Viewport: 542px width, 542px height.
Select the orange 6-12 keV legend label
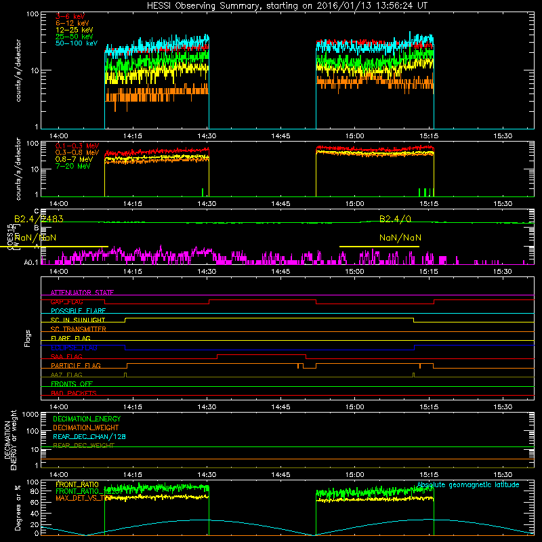[72, 23]
